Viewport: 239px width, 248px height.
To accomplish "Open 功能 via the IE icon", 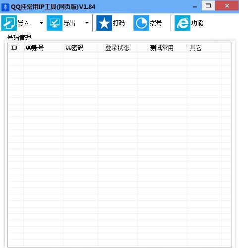I will (182, 23).
